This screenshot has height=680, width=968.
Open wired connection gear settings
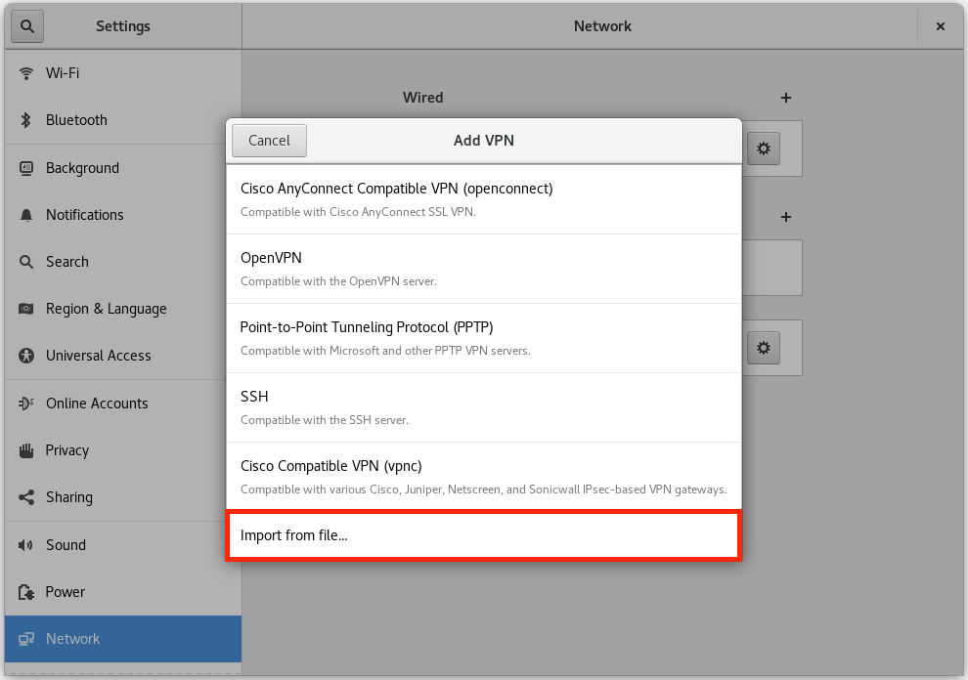(x=764, y=149)
